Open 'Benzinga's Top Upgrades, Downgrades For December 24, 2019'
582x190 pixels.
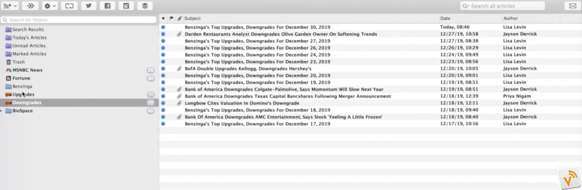257,55
